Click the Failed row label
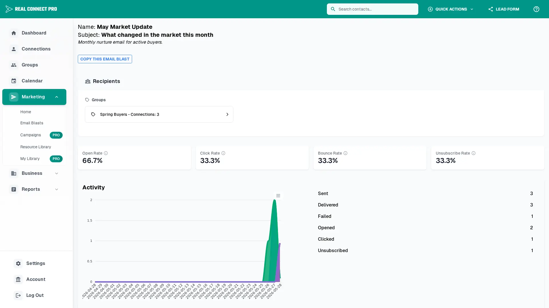Image resolution: width=549 pixels, height=308 pixels. pyautogui.click(x=325, y=216)
